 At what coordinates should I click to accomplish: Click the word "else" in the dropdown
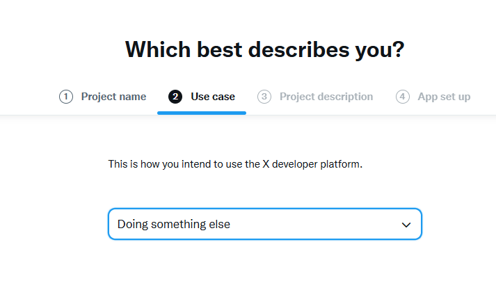pyautogui.click(x=220, y=224)
